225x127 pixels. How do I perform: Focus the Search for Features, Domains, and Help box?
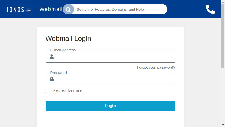coord(120,9)
